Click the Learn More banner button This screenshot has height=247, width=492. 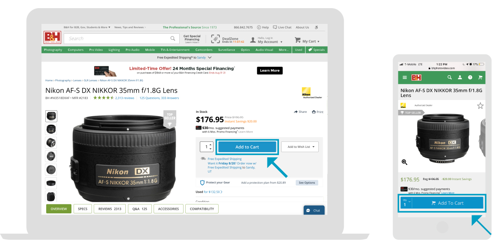coord(270,71)
